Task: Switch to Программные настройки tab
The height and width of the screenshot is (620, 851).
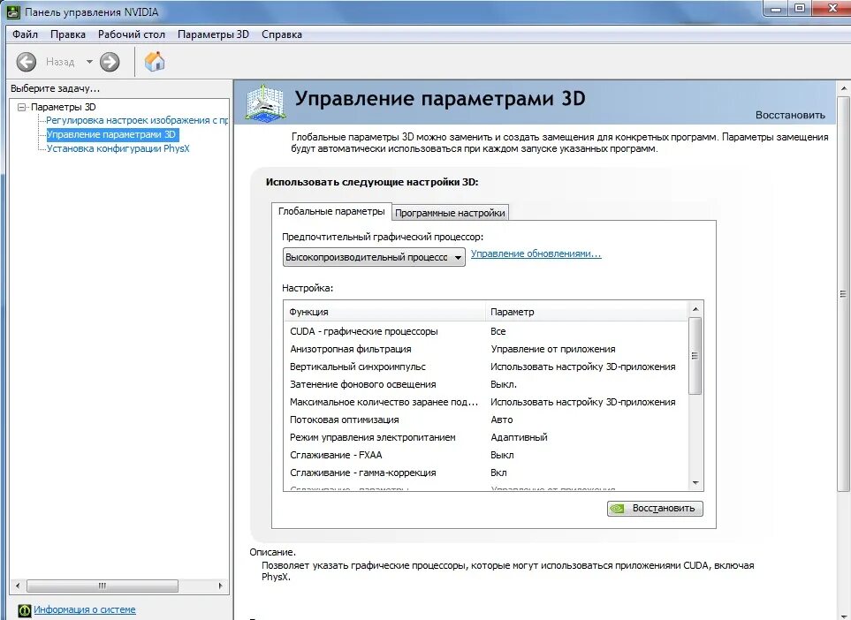Action: (x=450, y=213)
